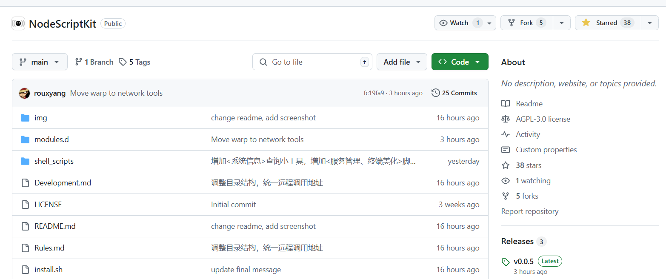
Task: Open the img folder name
Action: tap(41, 118)
